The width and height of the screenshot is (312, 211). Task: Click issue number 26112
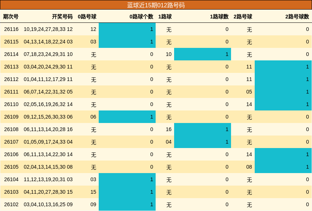tap(11, 79)
